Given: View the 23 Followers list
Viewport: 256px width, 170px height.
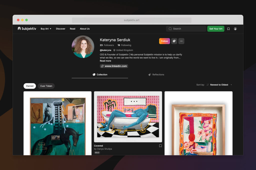Looking at the screenshot, I should click(107, 45).
